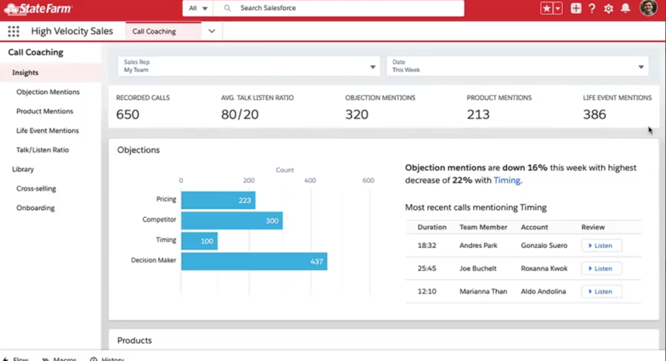Open the Sales Rep dropdown
The height and width of the screenshot is (361, 666).
tap(249, 66)
